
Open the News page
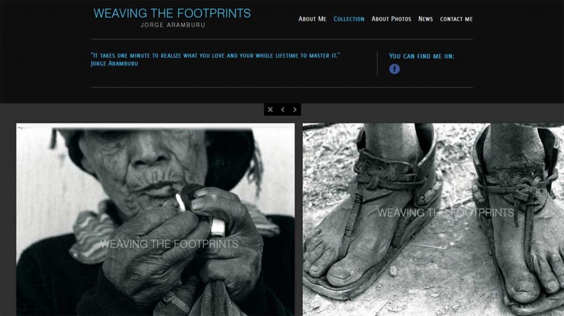(425, 19)
